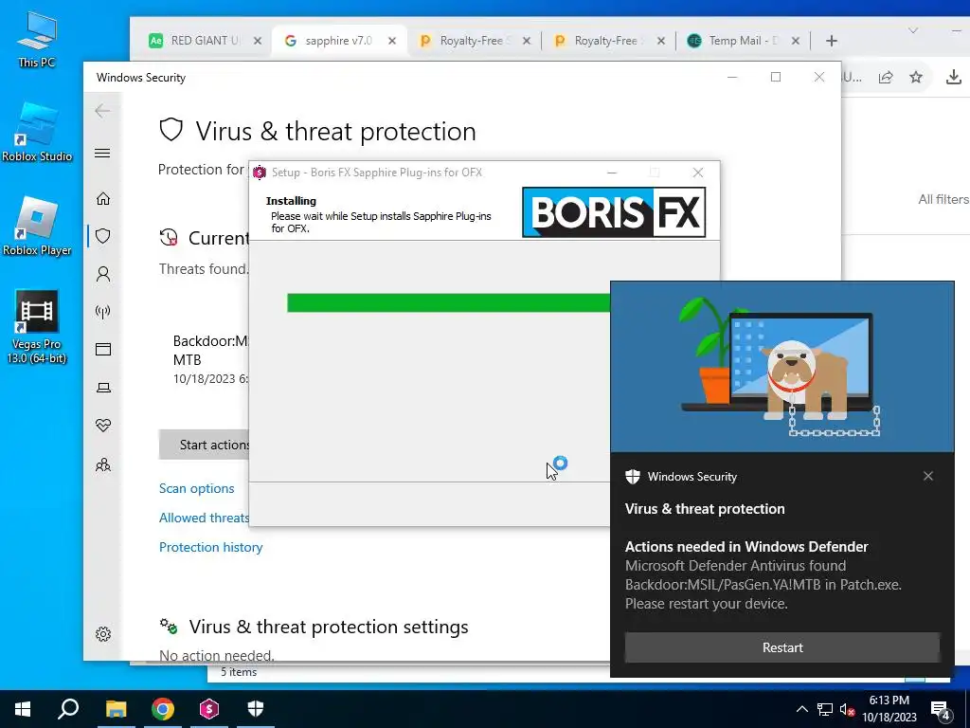Open Chrome downloads icon
The image size is (970, 728).
[954, 77]
